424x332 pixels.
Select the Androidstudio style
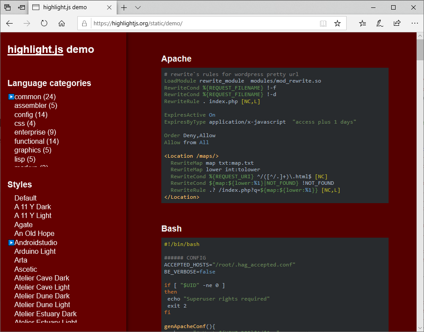point(36,242)
